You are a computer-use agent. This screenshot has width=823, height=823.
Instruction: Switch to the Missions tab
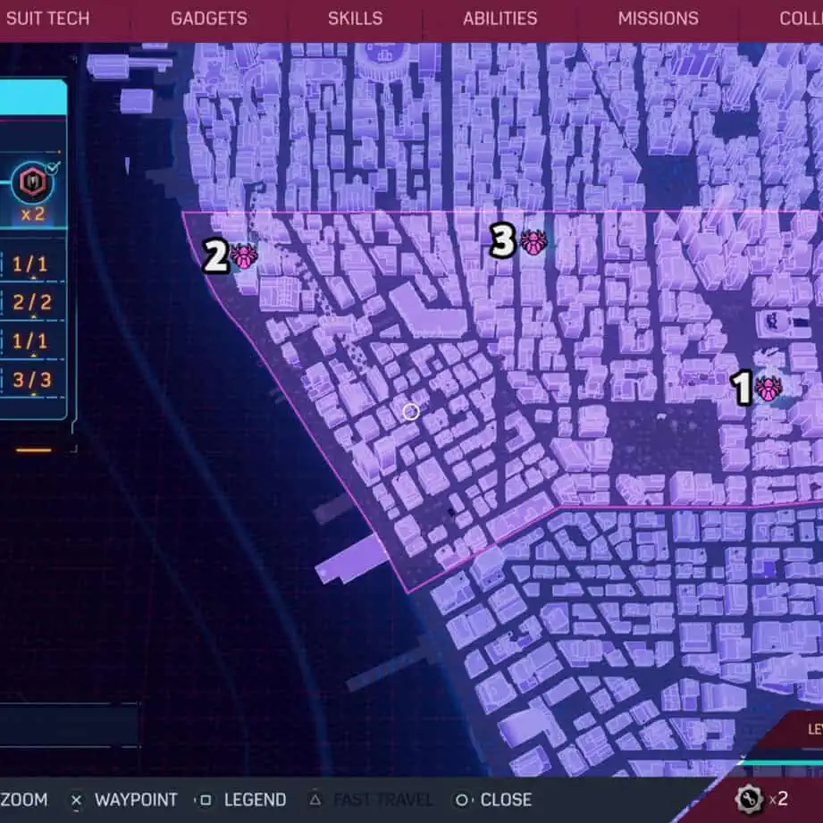pyautogui.click(x=658, y=19)
